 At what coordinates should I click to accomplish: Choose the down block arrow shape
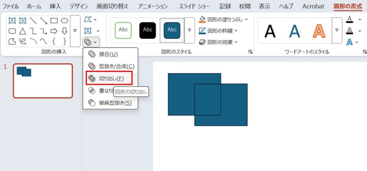[65, 31]
